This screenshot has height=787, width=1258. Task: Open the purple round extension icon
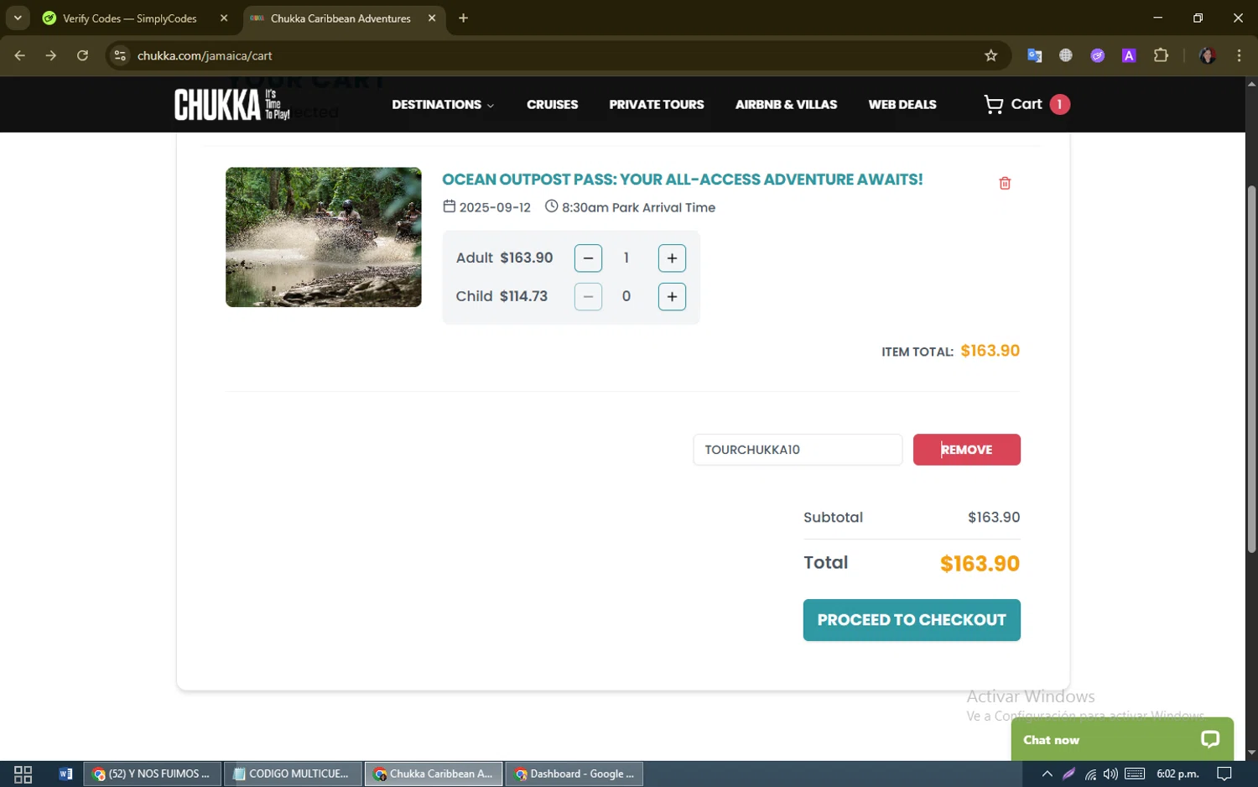click(x=1098, y=55)
